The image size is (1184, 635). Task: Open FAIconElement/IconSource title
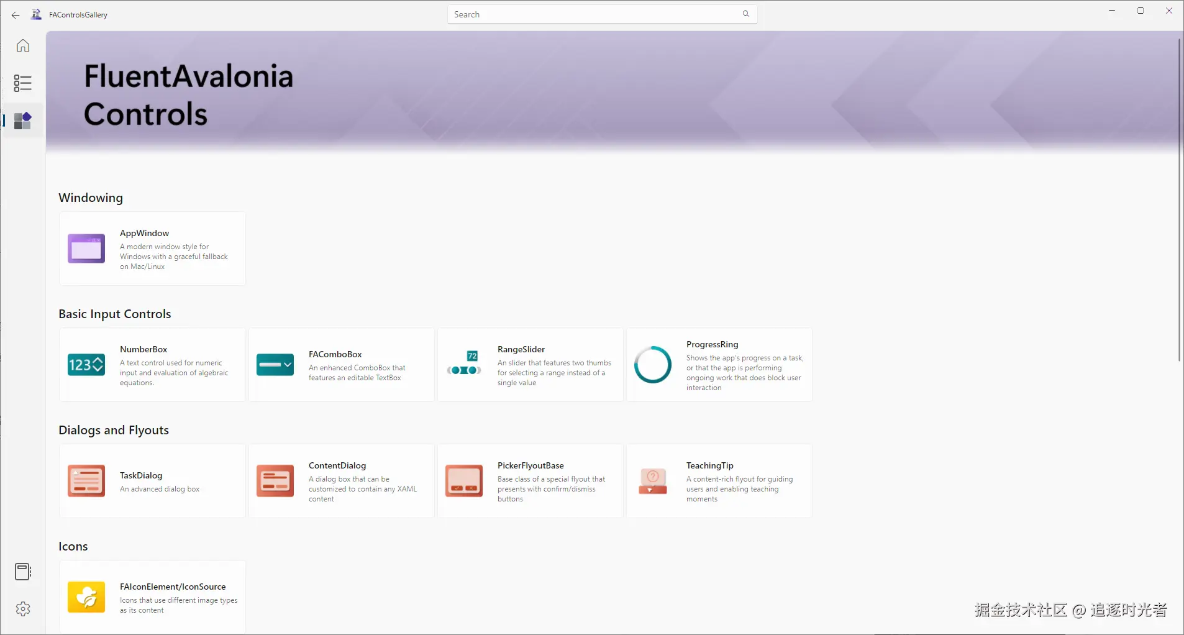coord(173,587)
